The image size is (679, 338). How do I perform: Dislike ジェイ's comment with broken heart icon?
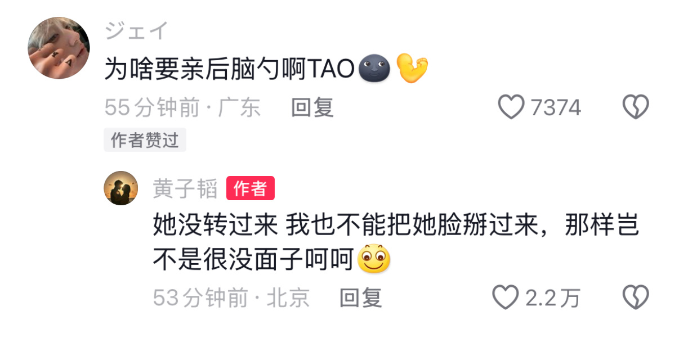636,107
